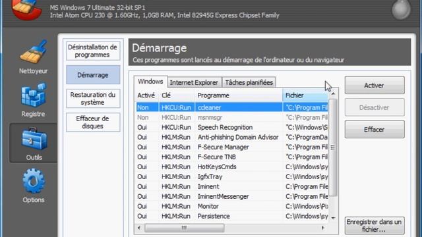Sort by the Fichier column header
This screenshot has width=422, height=237.
click(x=305, y=95)
